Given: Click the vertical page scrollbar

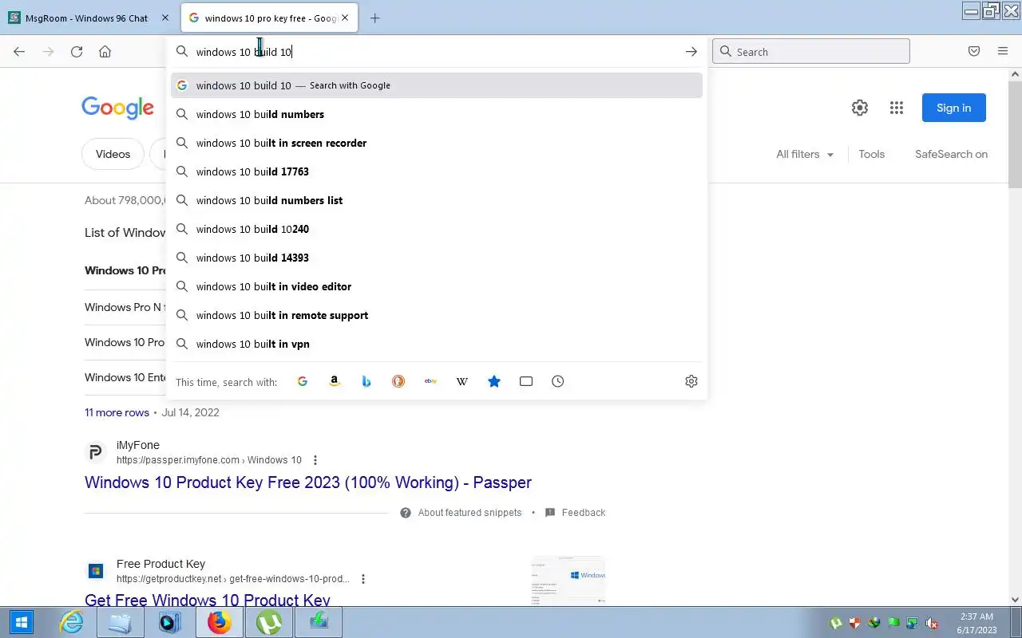Looking at the screenshot, I should [x=1016, y=136].
